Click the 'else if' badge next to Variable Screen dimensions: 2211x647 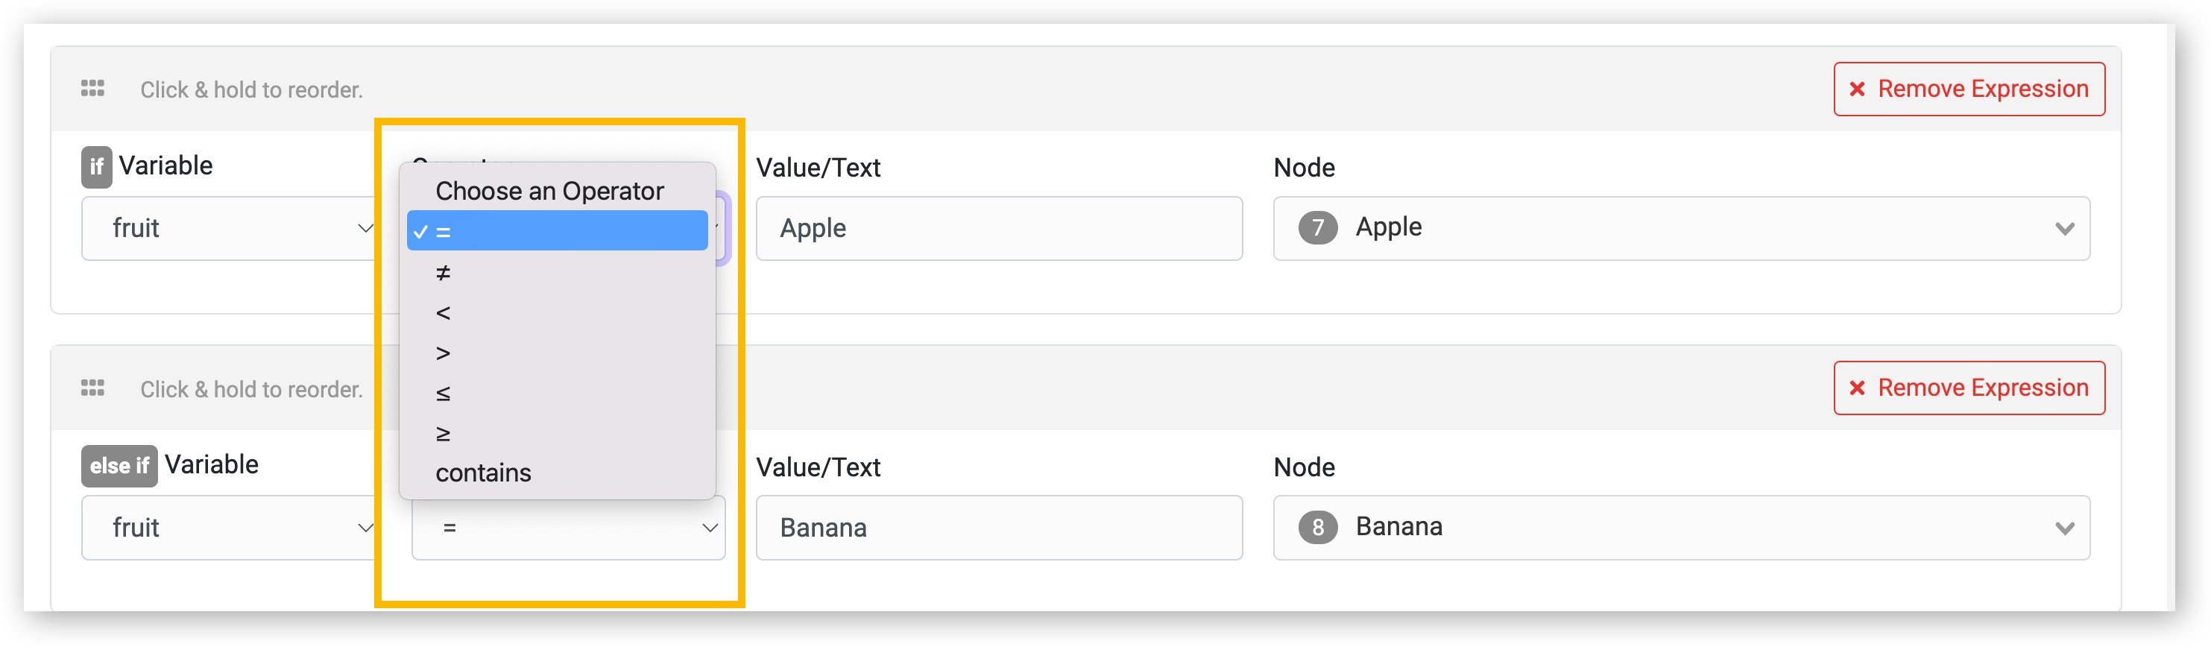click(119, 466)
